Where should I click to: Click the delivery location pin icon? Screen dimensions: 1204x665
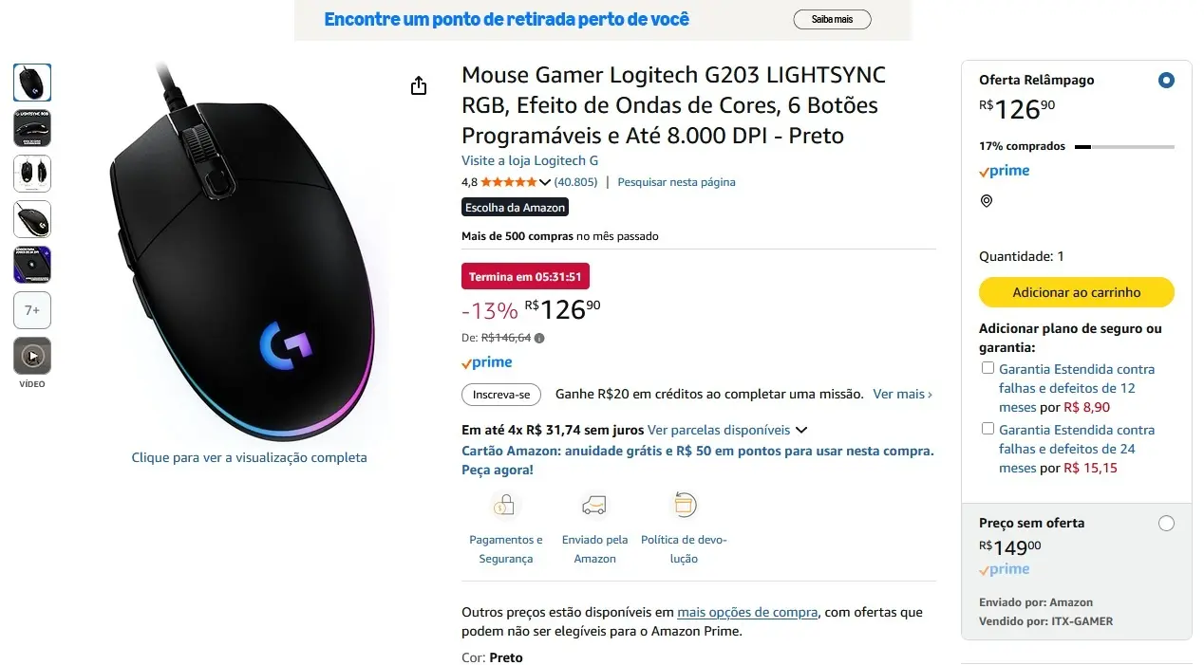point(986,201)
